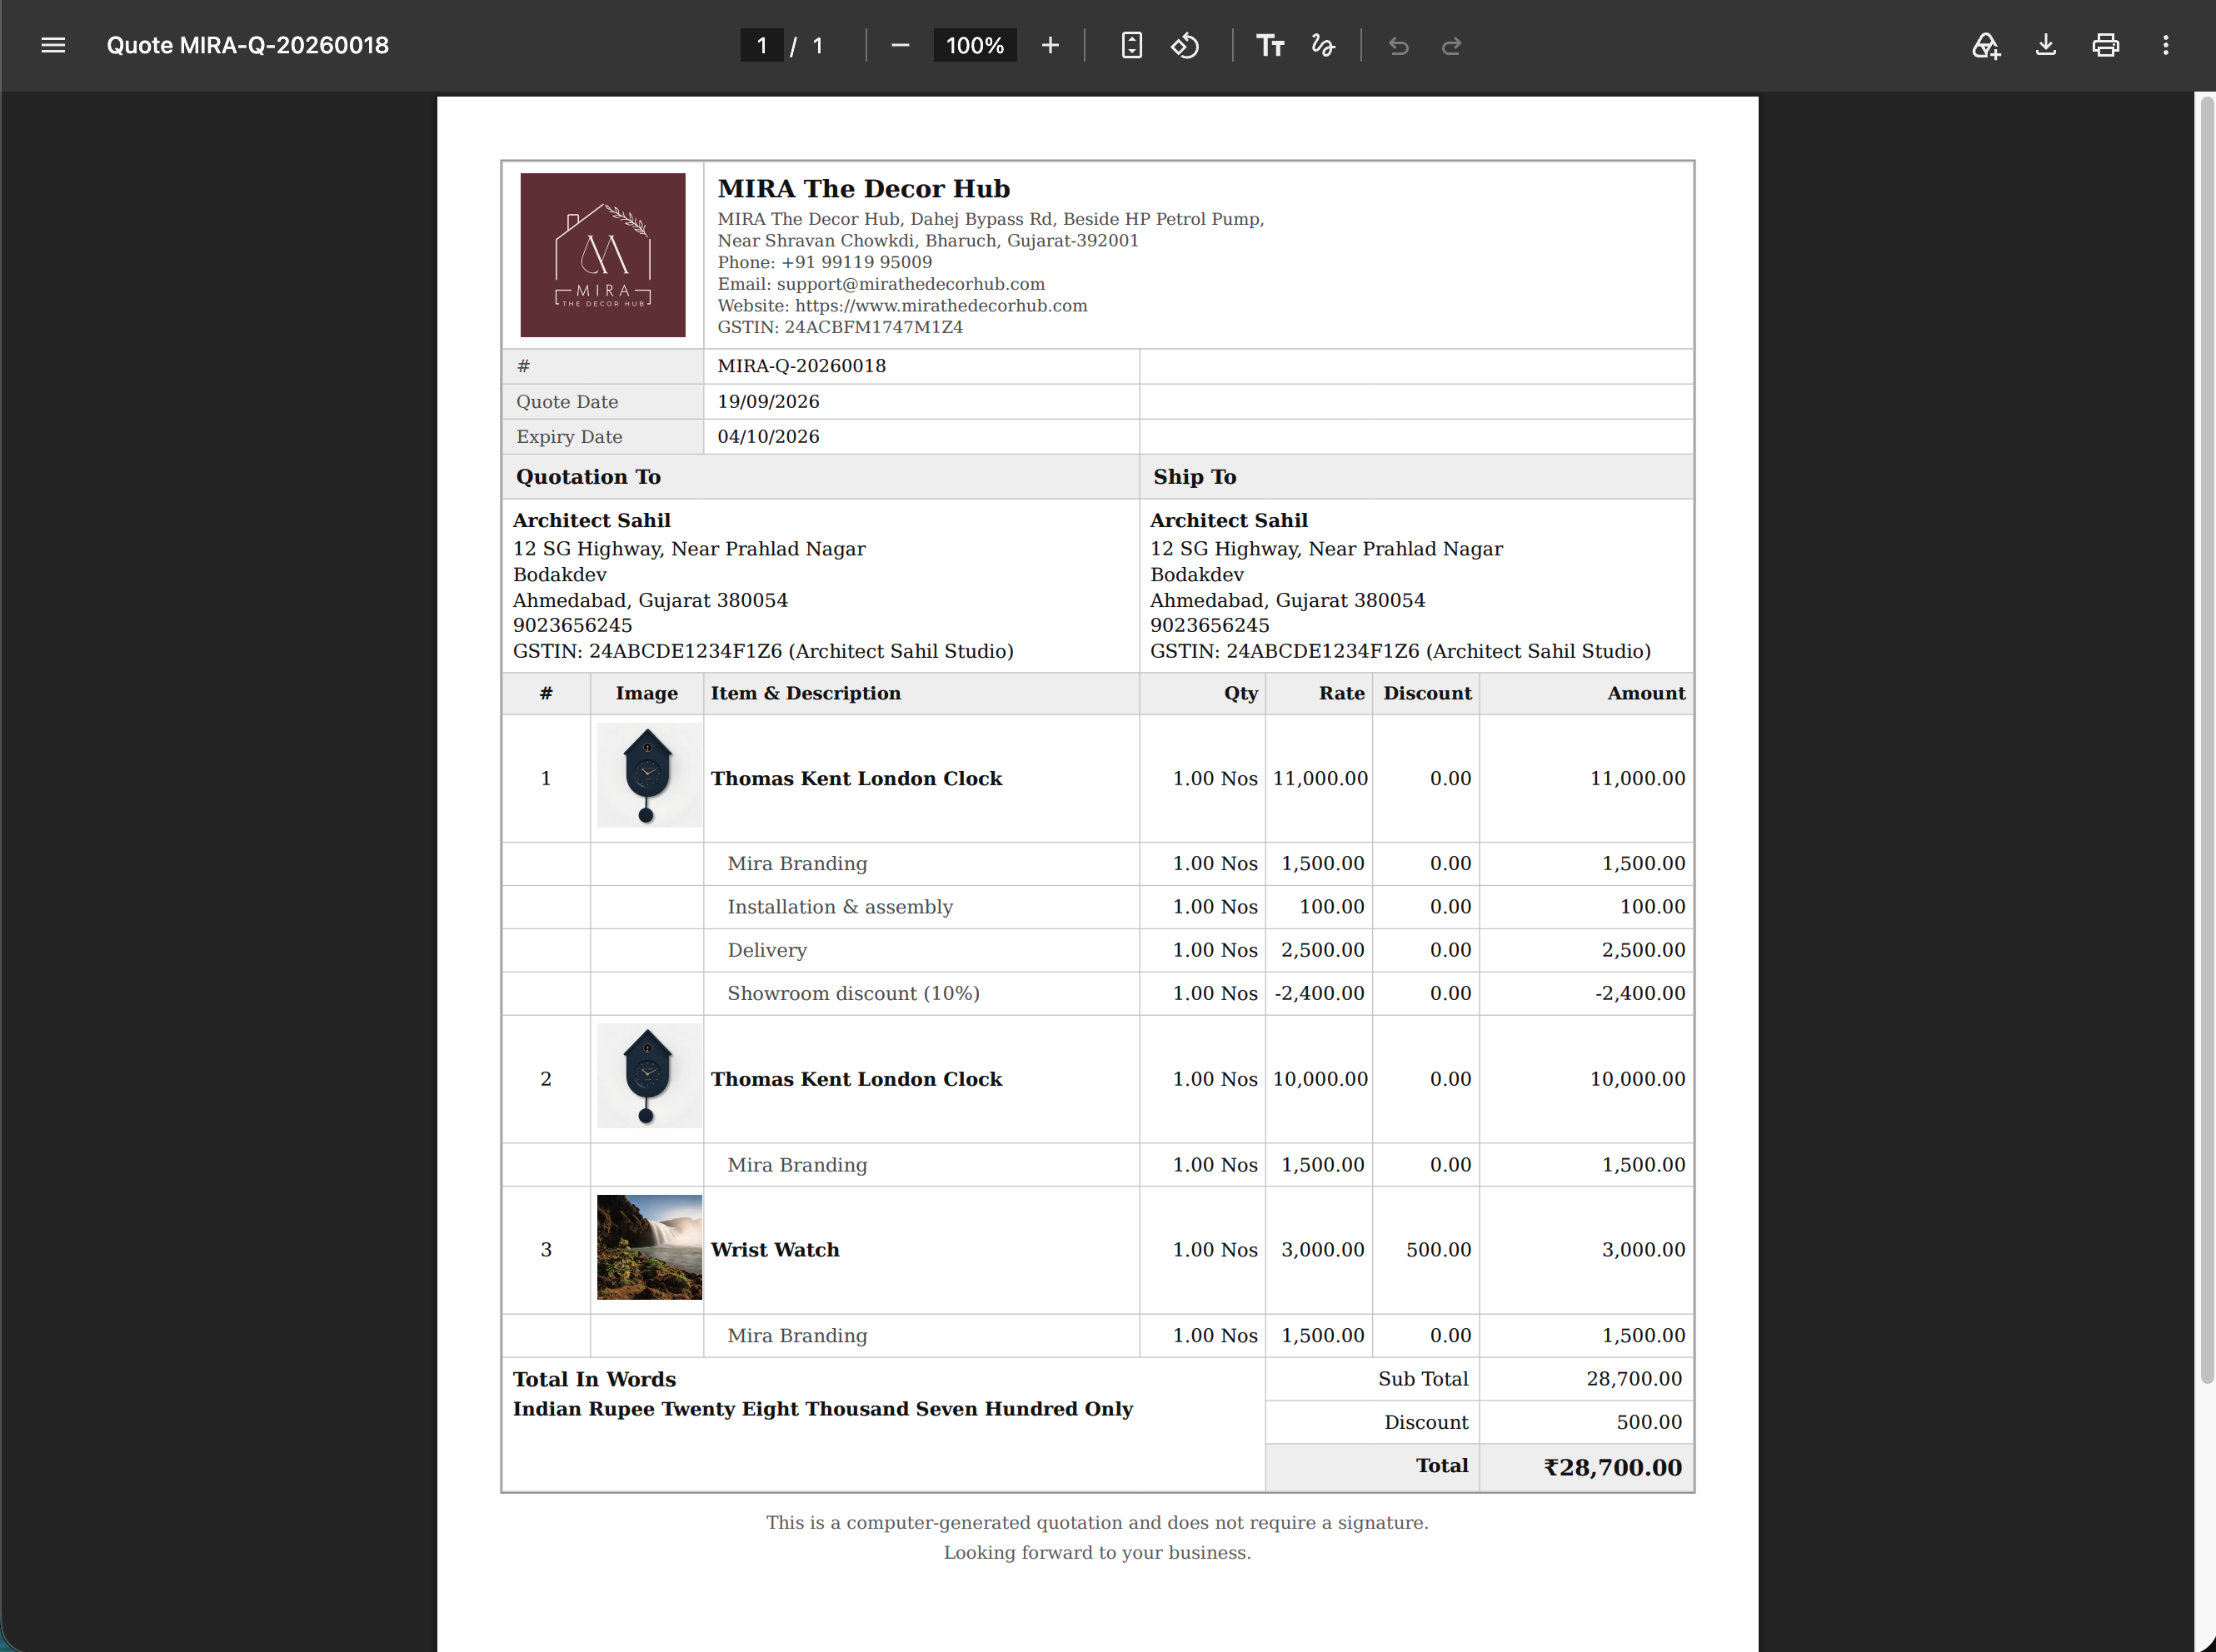Click the 'Phone: +91 99119 95009' line
2216x1652 pixels.
(x=825, y=262)
